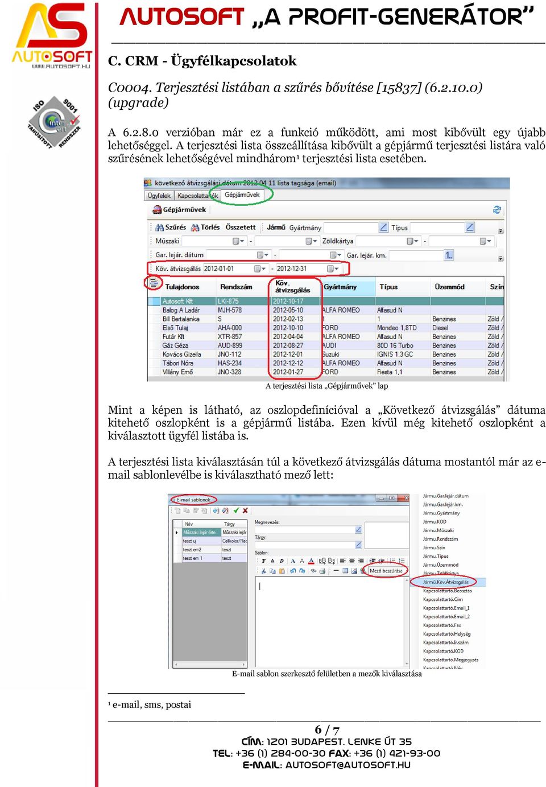Click the Insert table icon in the editor toolbar
Screen dimensions: 546x787
(345, 571)
